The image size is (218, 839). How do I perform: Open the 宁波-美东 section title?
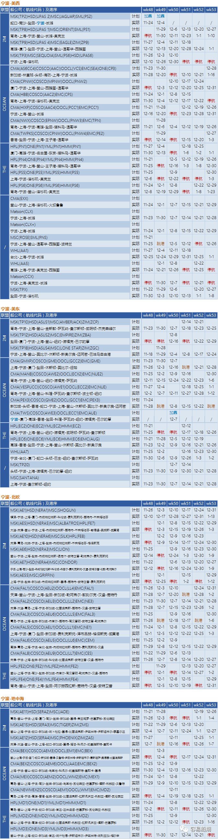(x=10, y=309)
